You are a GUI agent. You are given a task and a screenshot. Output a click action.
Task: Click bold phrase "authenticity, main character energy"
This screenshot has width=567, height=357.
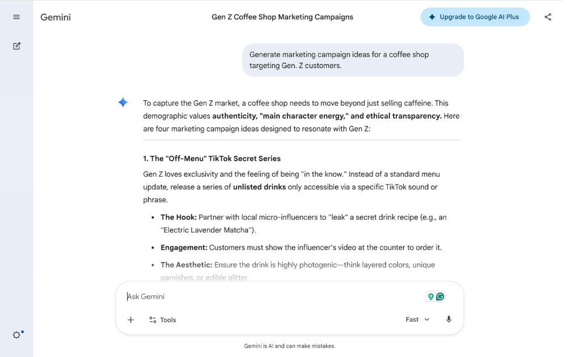(x=281, y=116)
